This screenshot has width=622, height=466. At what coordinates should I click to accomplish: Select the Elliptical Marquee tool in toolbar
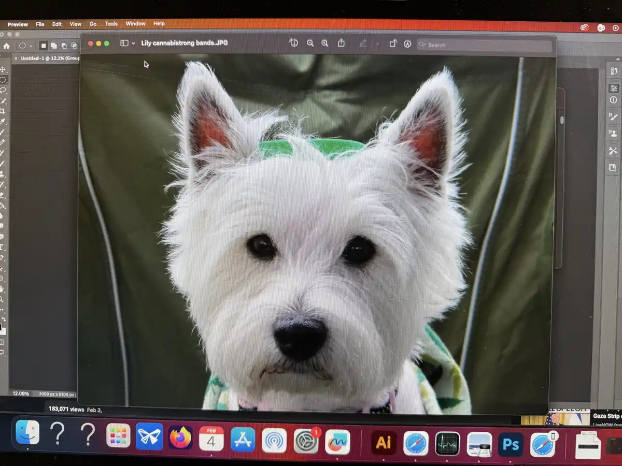3,80
